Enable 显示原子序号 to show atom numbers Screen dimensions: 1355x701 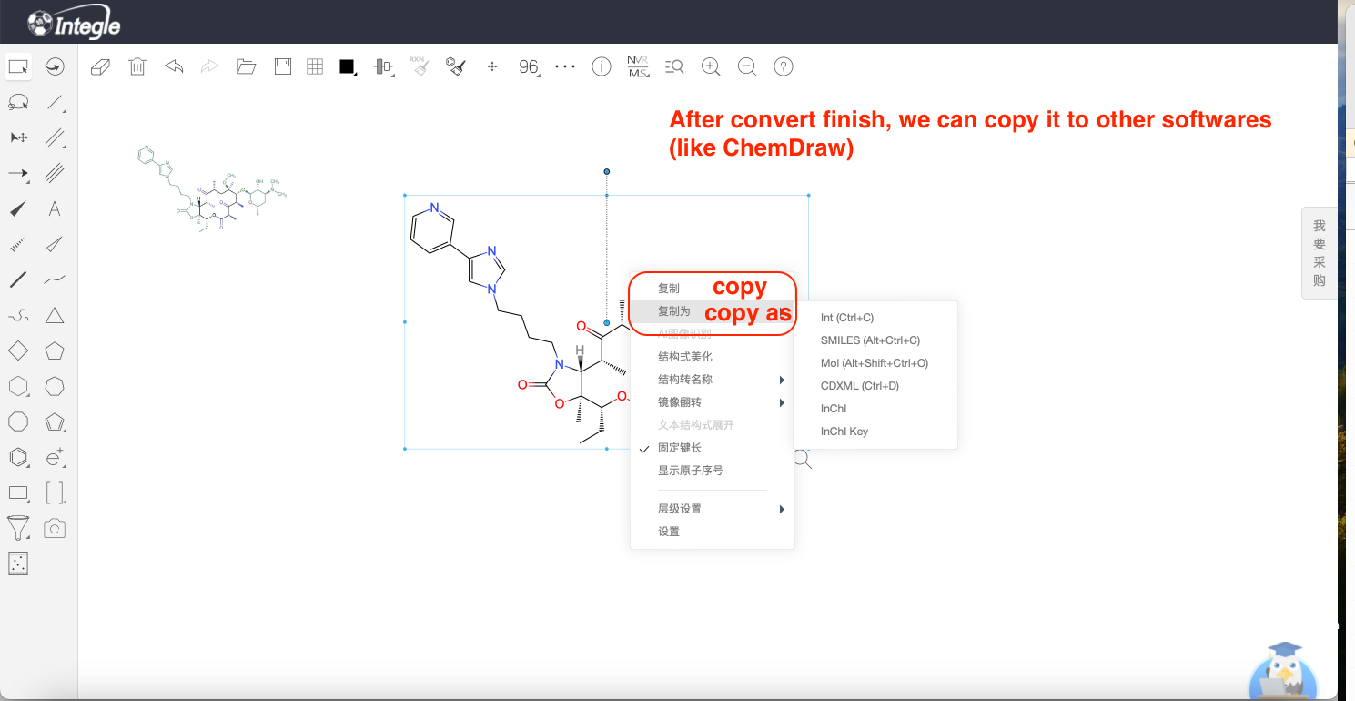tap(690, 470)
